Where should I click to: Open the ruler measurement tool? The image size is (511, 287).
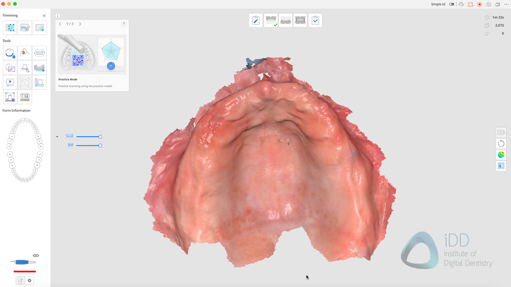point(39,82)
